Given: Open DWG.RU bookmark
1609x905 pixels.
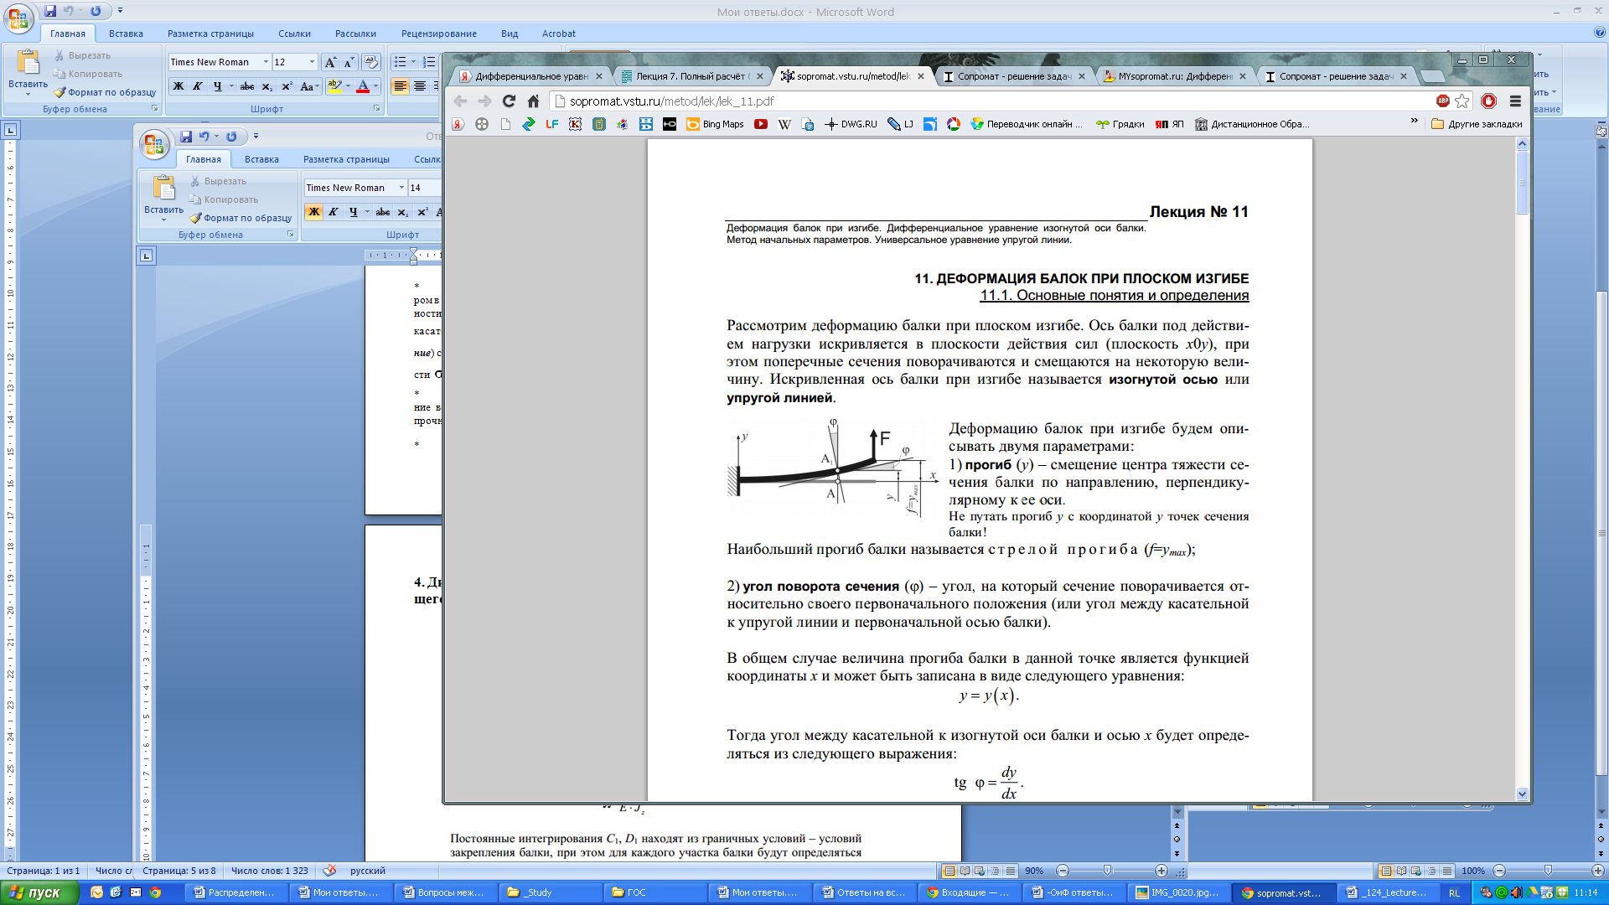Looking at the screenshot, I should tap(851, 124).
